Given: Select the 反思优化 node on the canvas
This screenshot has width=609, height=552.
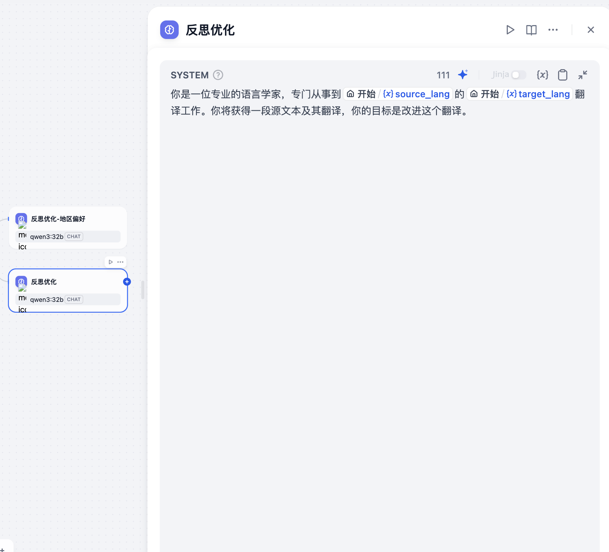Looking at the screenshot, I should (x=68, y=291).
